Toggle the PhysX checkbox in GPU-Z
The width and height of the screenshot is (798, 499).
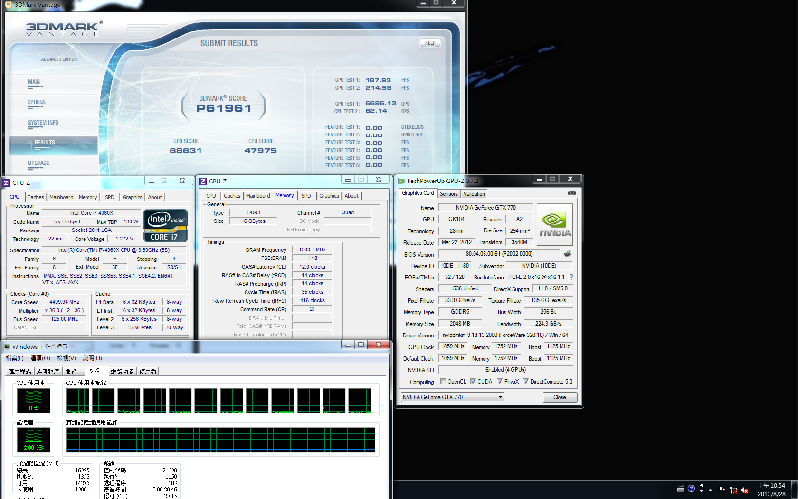pos(500,381)
